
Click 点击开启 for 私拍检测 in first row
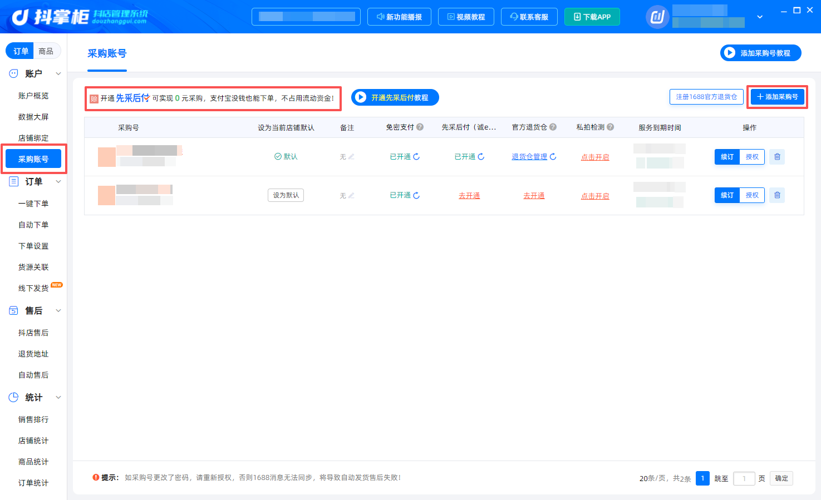pyautogui.click(x=595, y=157)
